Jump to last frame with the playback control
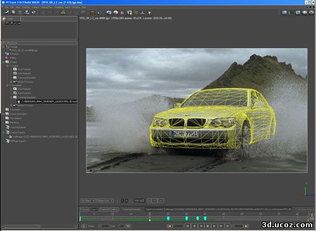Image resolution: width=316 pixels, height=231 pixels. pos(228,226)
